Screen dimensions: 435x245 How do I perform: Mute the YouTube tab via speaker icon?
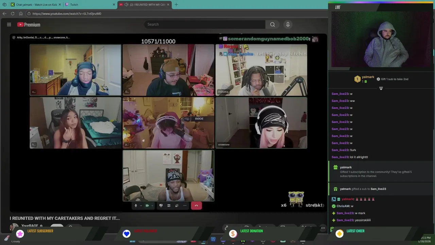[126, 4]
